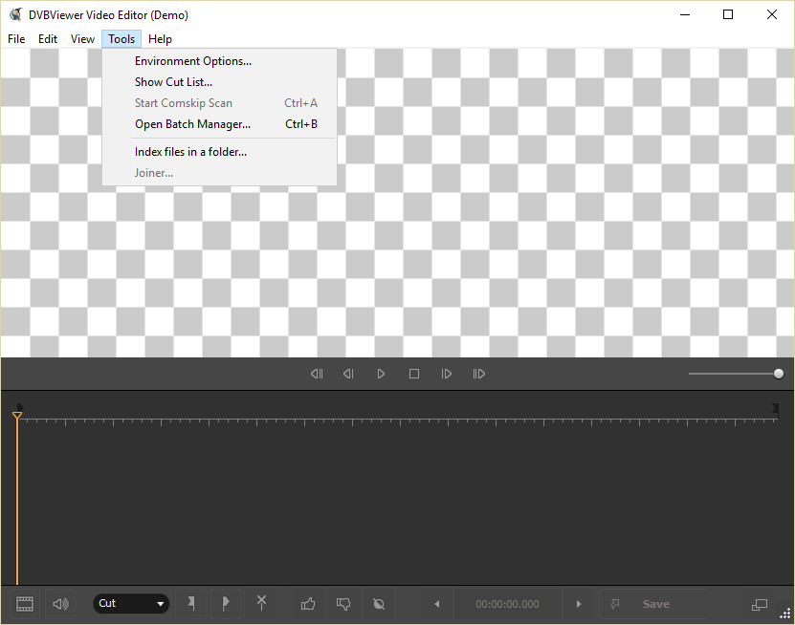Click the DVBViewer application icon in title bar
795x625 pixels.
point(15,14)
